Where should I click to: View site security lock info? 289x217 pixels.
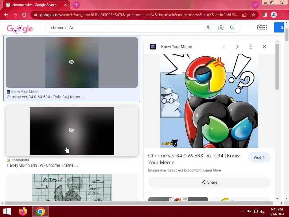coord(36,15)
